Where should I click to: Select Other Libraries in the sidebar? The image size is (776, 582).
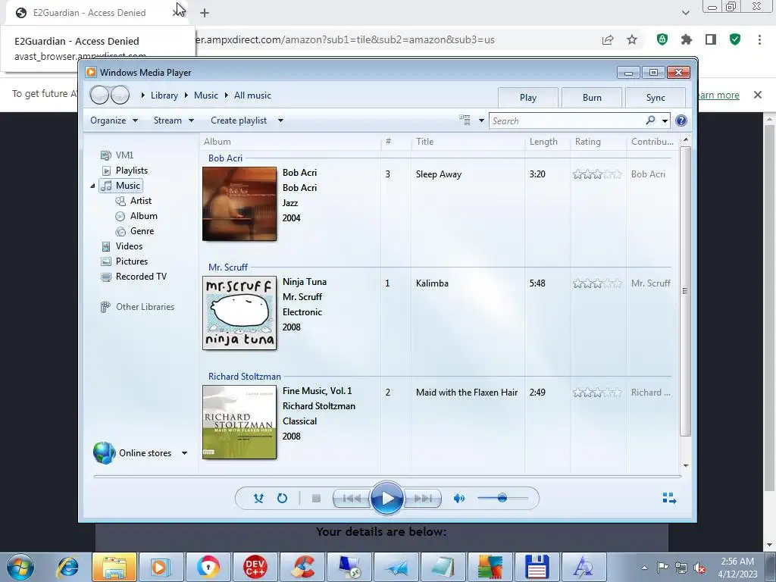(x=137, y=307)
